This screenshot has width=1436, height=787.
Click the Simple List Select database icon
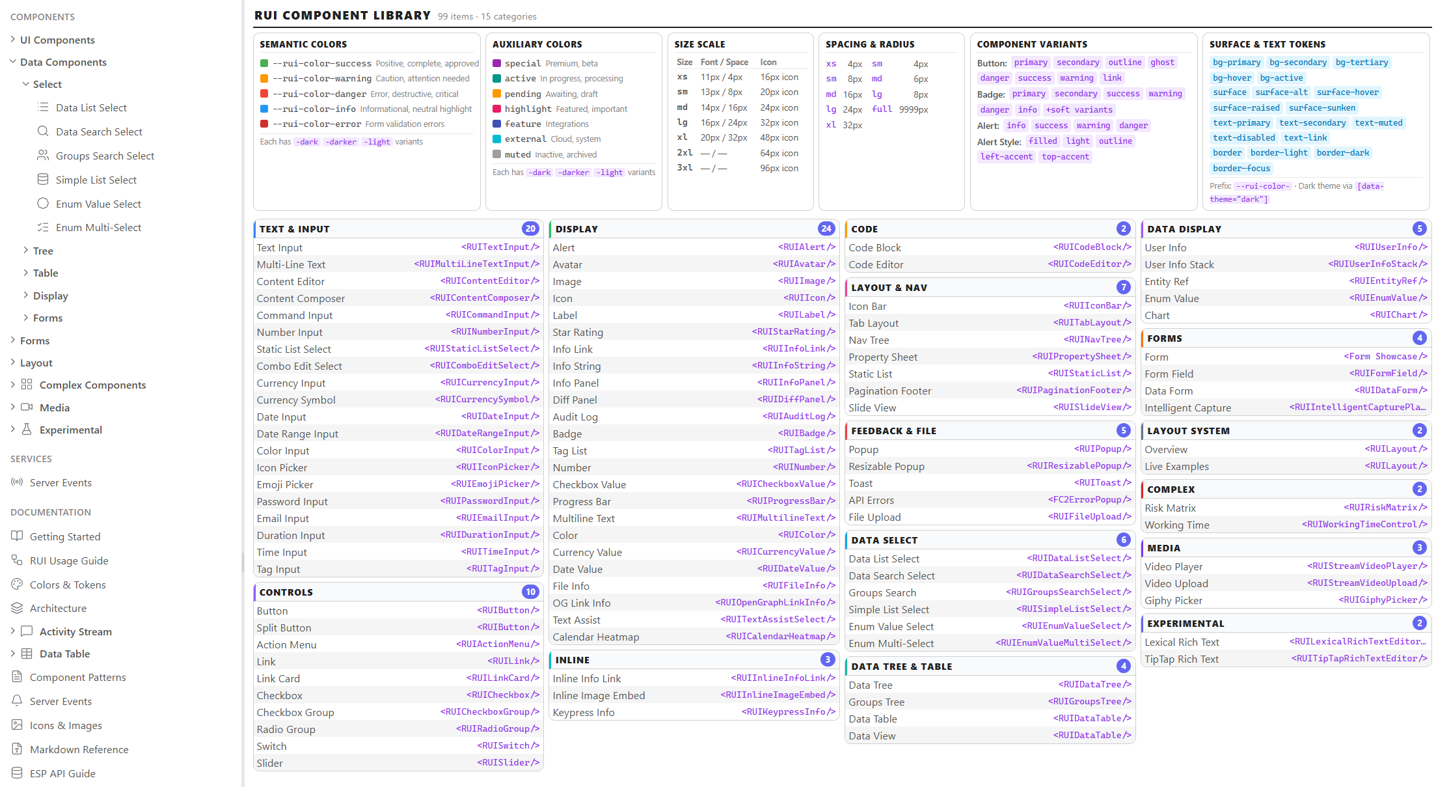click(x=43, y=180)
